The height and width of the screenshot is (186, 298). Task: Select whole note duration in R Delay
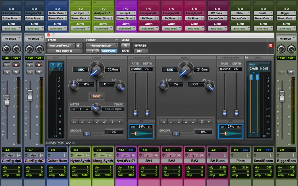tap(164, 122)
